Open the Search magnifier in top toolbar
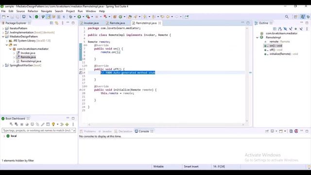The height and width of the screenshot is (175, 311). point(287,17)
